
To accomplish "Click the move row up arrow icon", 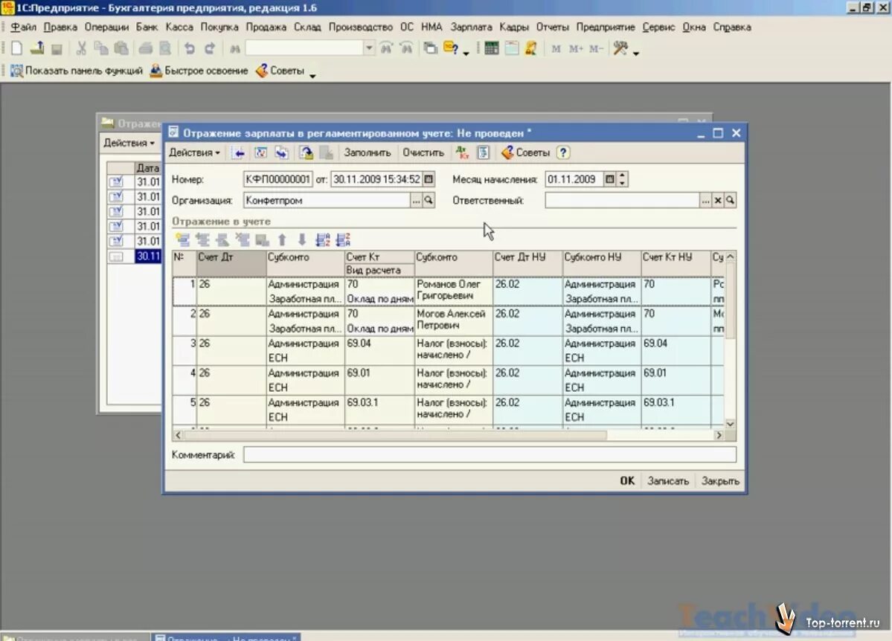I will click(282, 240).
